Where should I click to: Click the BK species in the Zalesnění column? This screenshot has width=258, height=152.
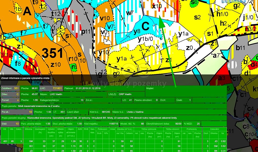[216, 151]
